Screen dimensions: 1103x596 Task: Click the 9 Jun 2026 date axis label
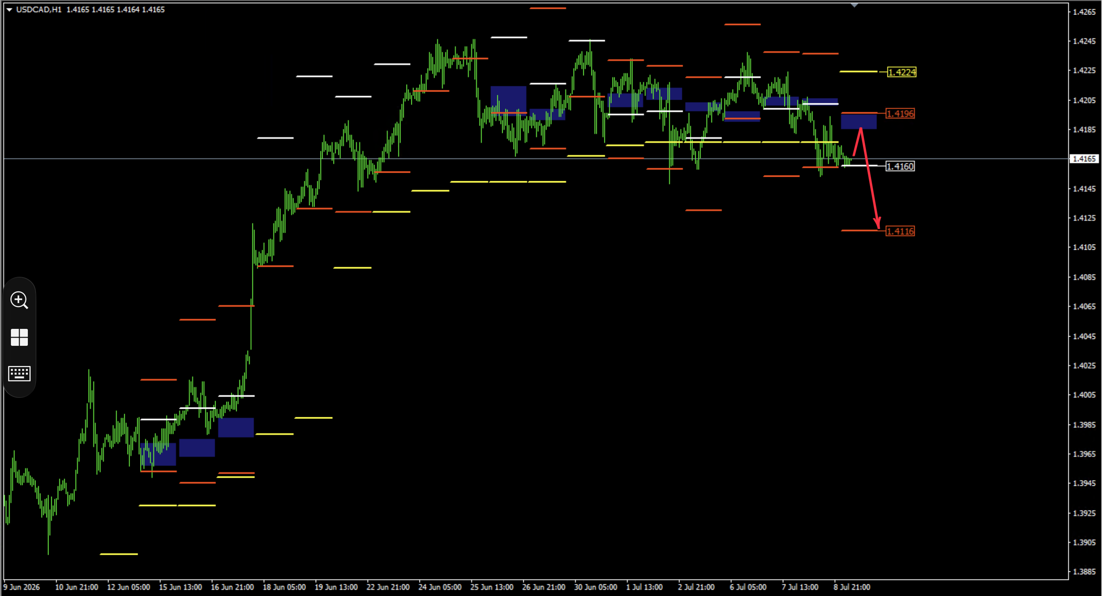[21, 587]
